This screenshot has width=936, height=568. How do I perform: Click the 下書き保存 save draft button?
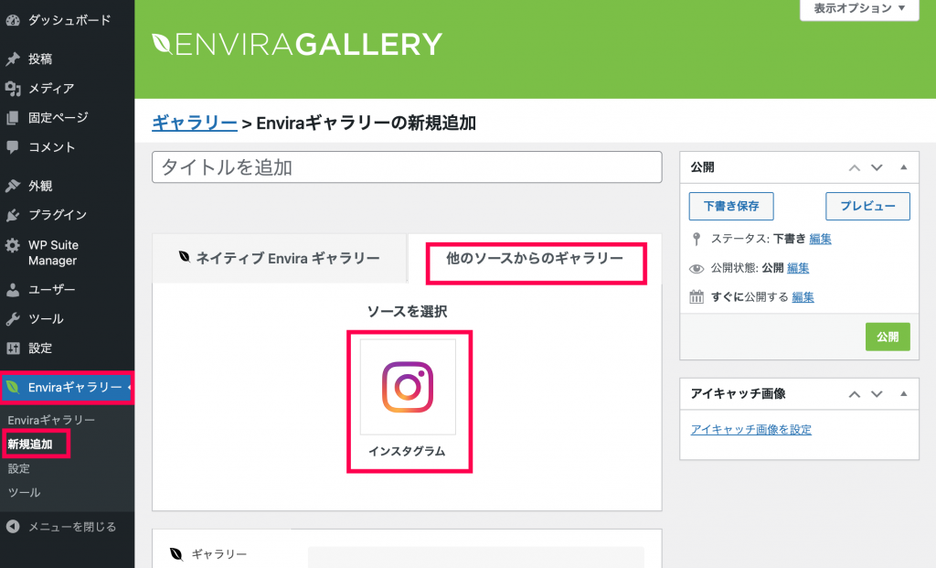click(x=731, y=206)
